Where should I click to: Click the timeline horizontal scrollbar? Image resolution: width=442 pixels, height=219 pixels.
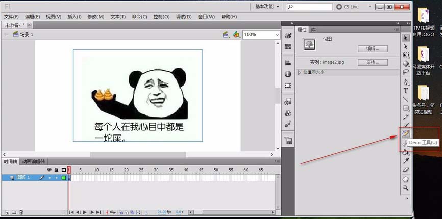[231, 212]
